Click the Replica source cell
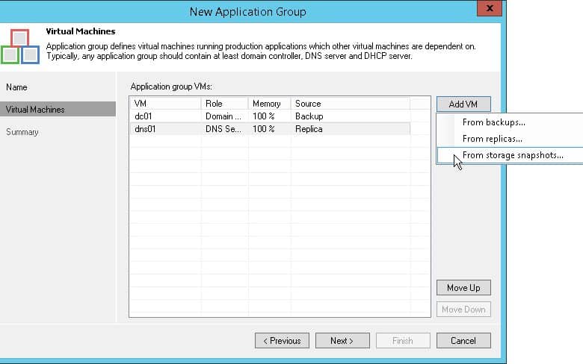This screenshot has width=583, height=364. pyautogui.click(x=309, y=129)
